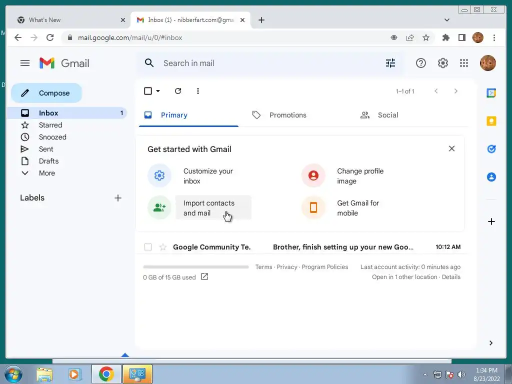The height and width of the screenshot is (384, 512).
Task: Click the Compose button
Action: (x=46, y=93)
